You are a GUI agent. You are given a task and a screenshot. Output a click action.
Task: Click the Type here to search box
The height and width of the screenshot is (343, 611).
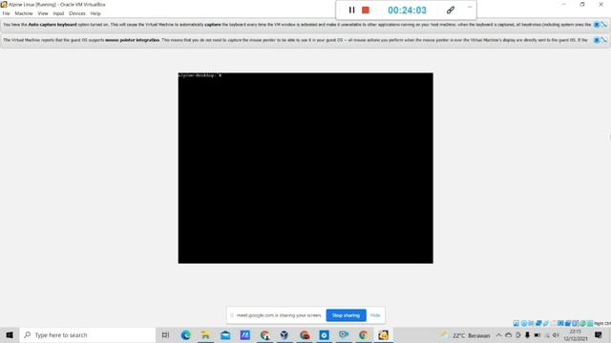tap(88, 334)
